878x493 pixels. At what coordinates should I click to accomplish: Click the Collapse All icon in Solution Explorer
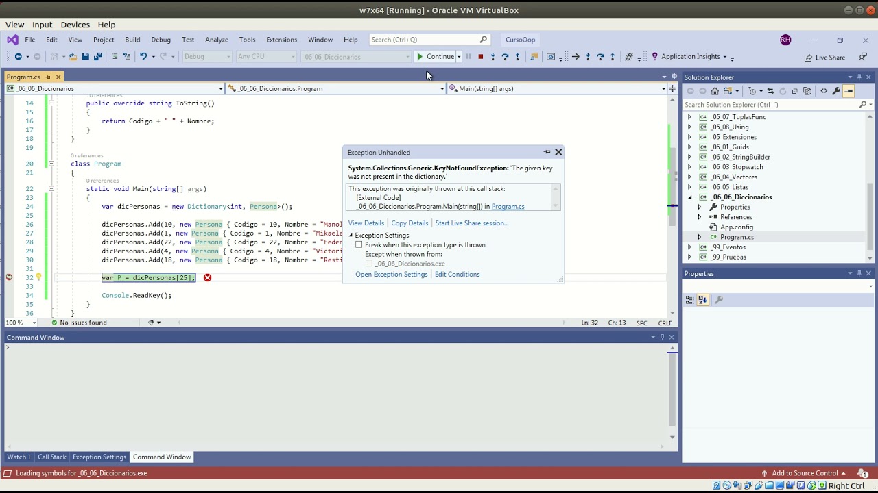[795, 91]
